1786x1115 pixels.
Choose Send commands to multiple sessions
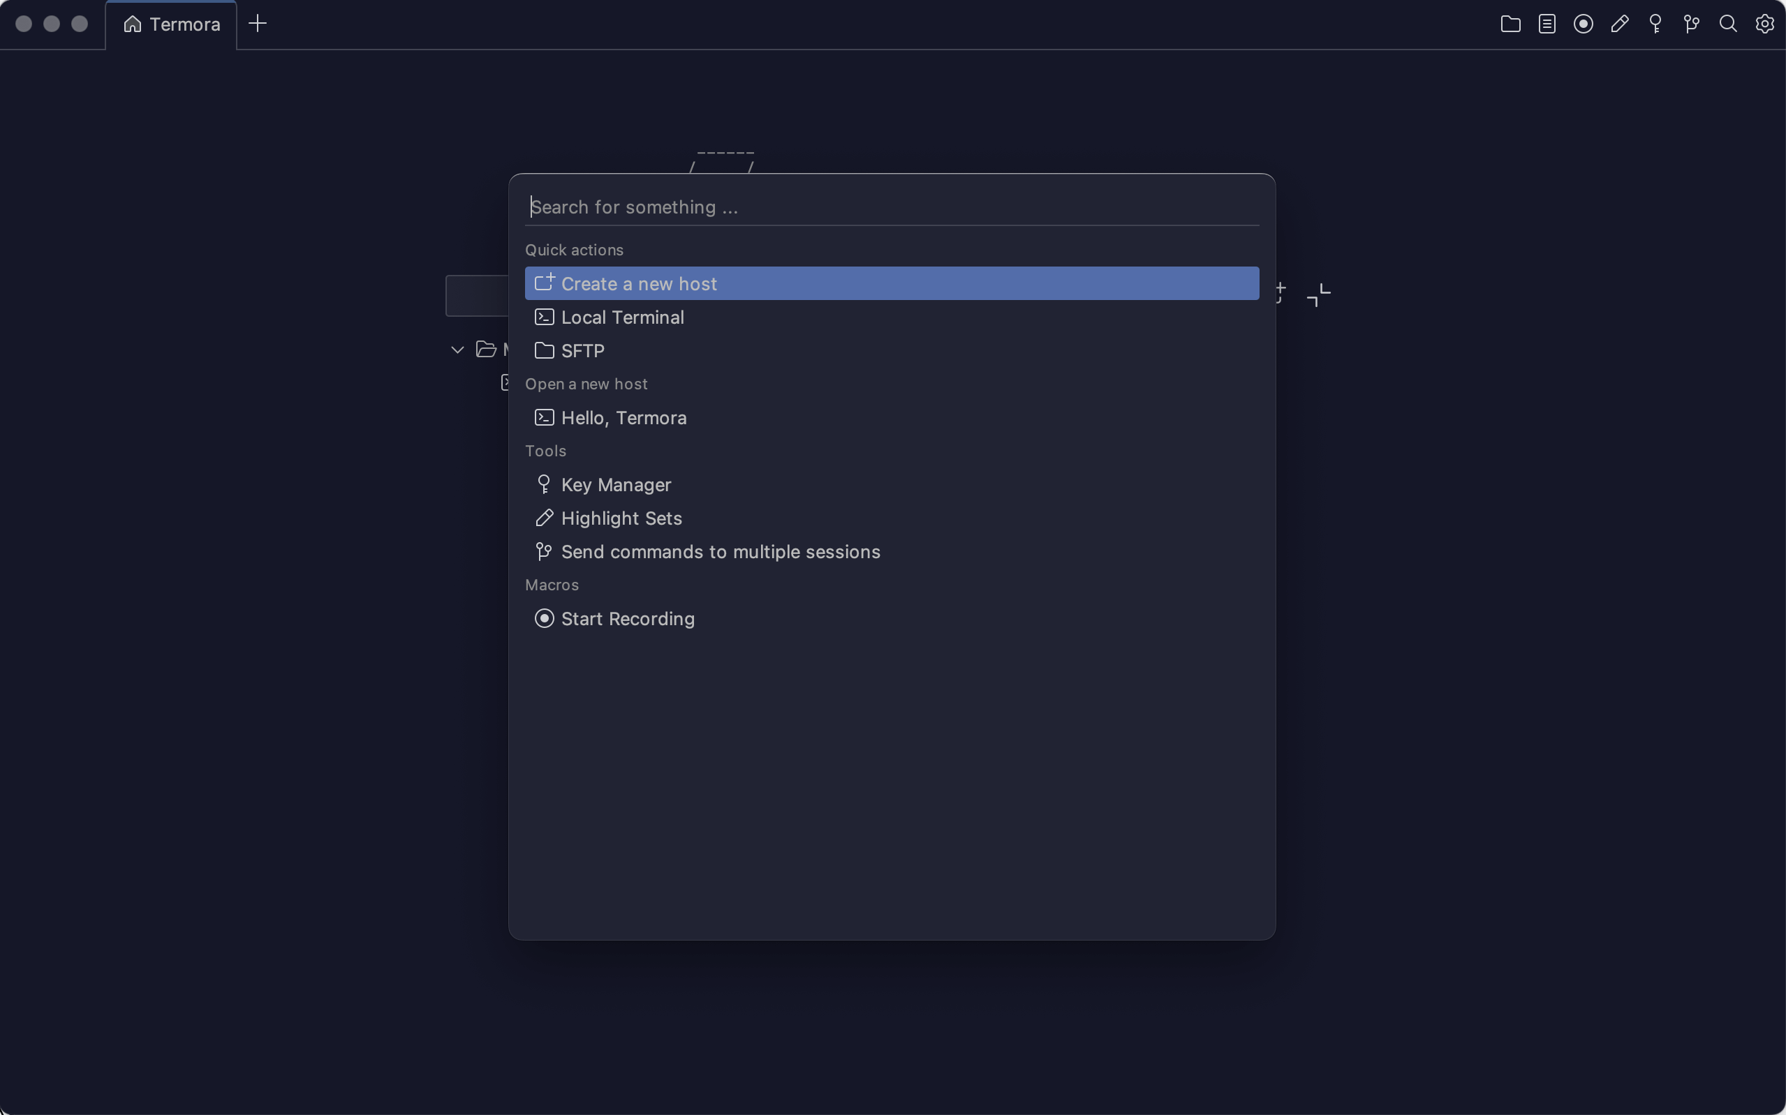coord(720,552)
